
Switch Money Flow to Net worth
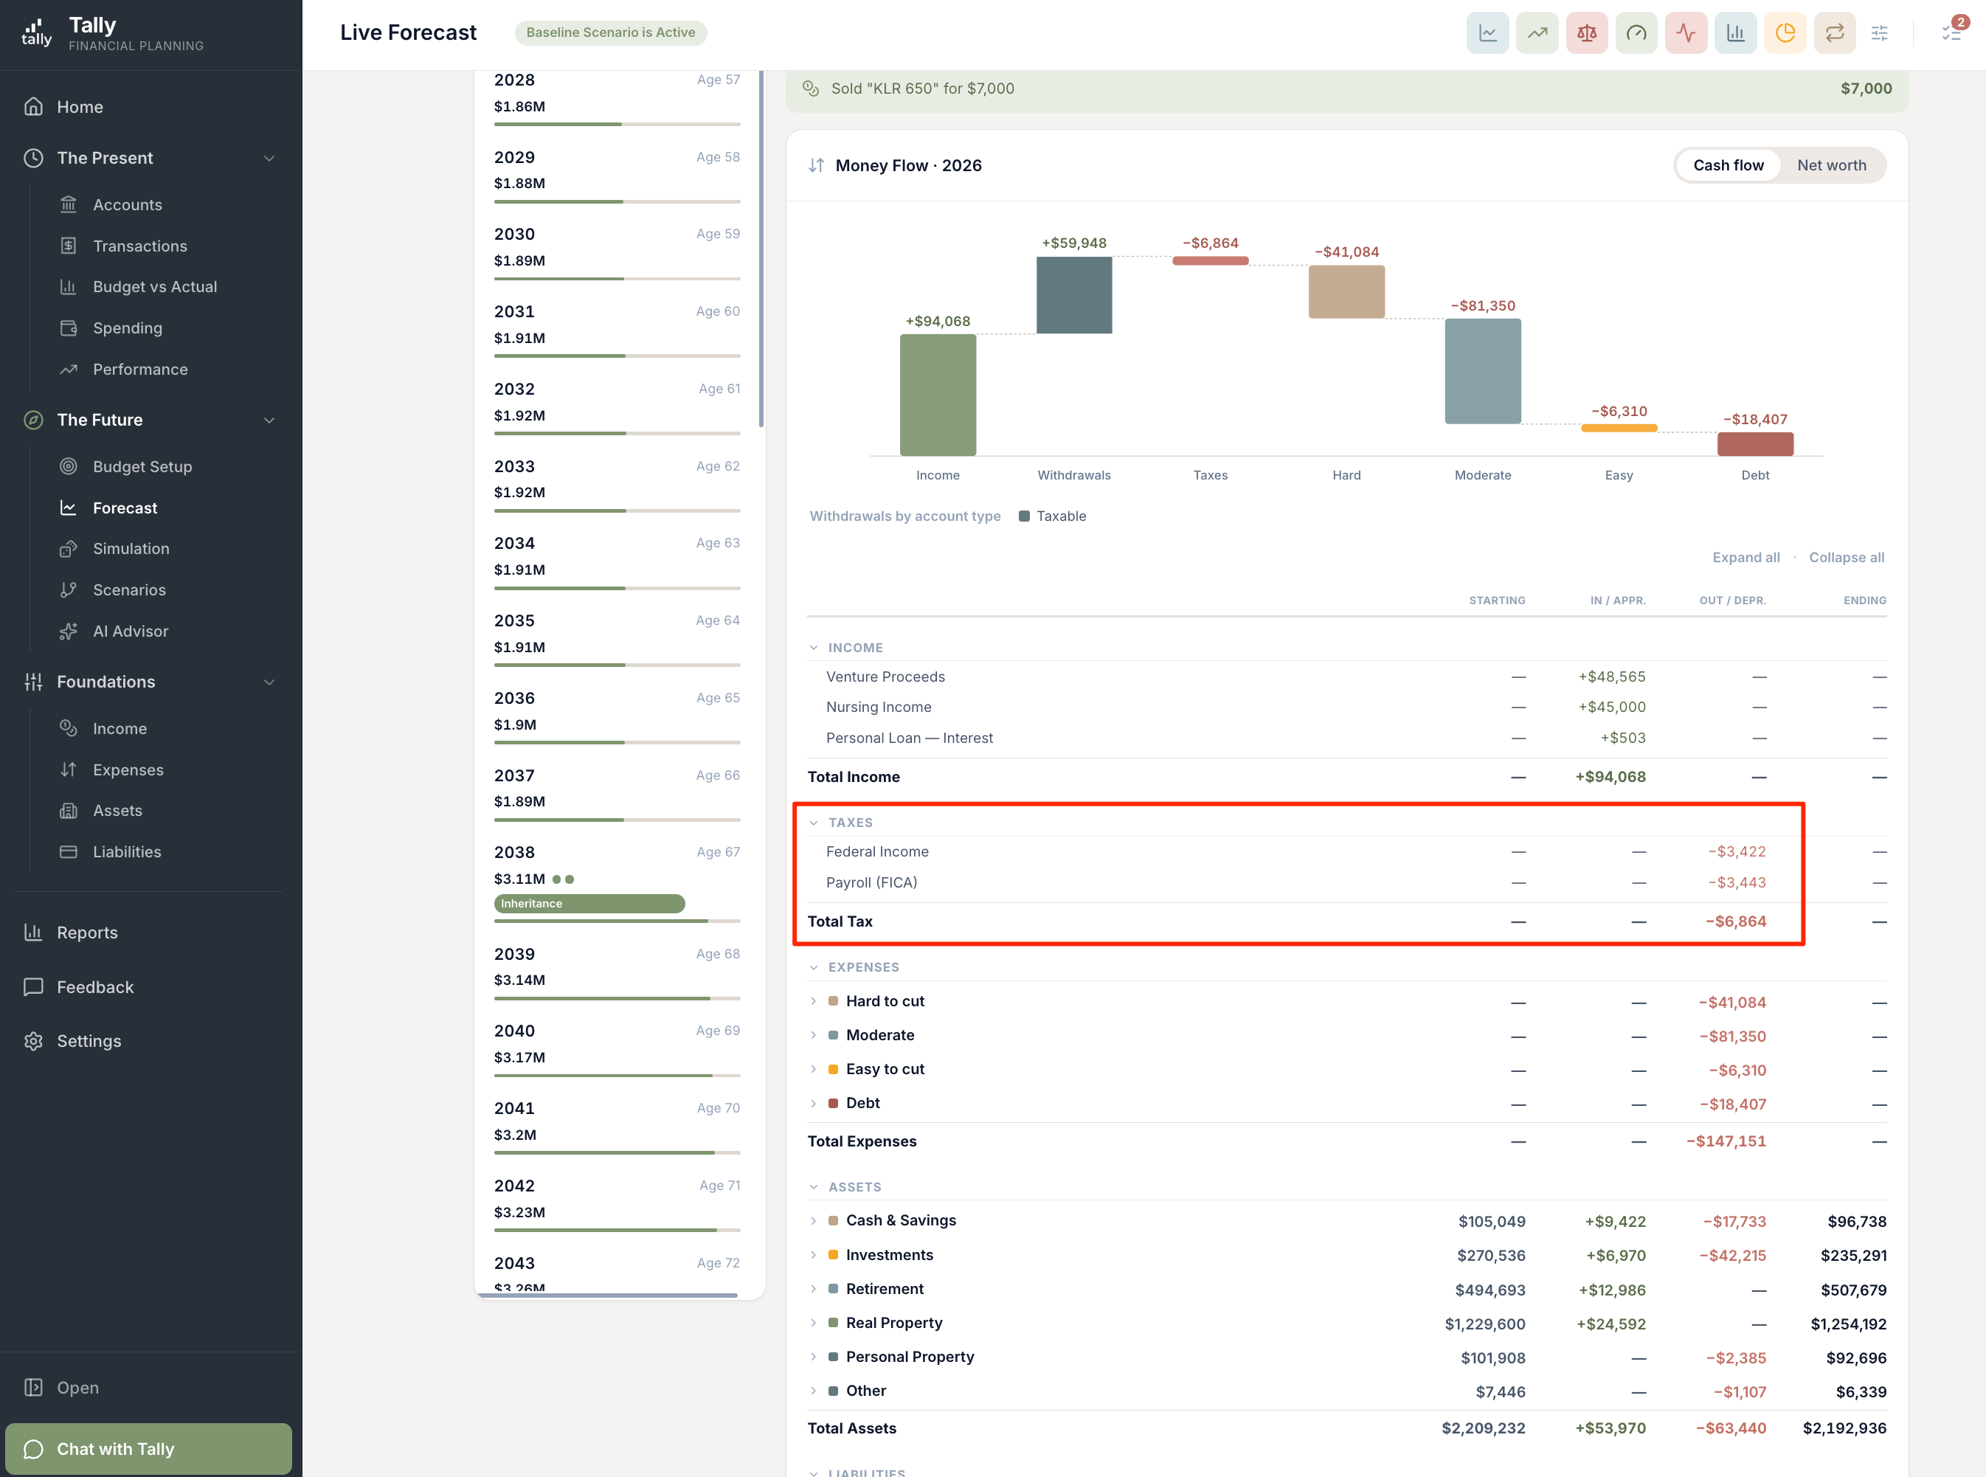tap(1831, 165)
